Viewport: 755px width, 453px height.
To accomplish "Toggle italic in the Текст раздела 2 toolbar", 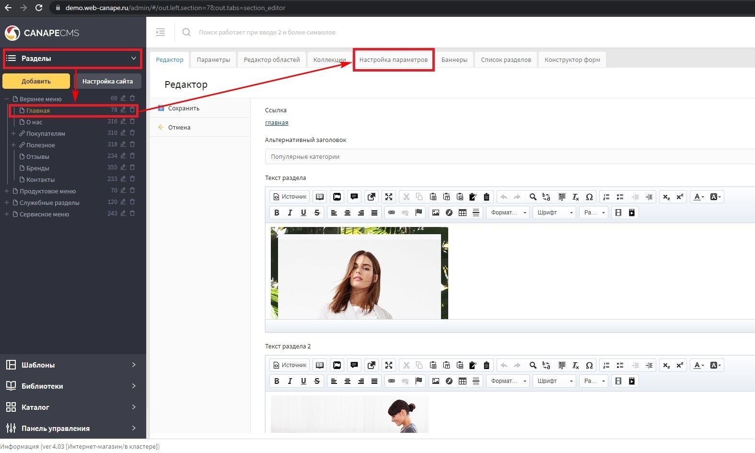I will (x=290, y=381).
